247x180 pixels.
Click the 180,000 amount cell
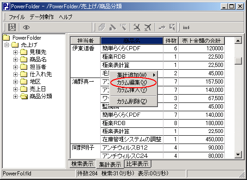201,123
